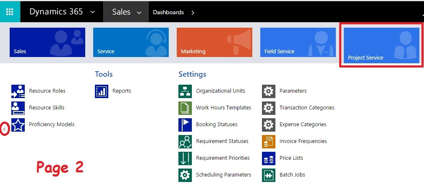
Task: Click the Resource Roles icon
Action: pyautogui.click(x=18, y=91)
